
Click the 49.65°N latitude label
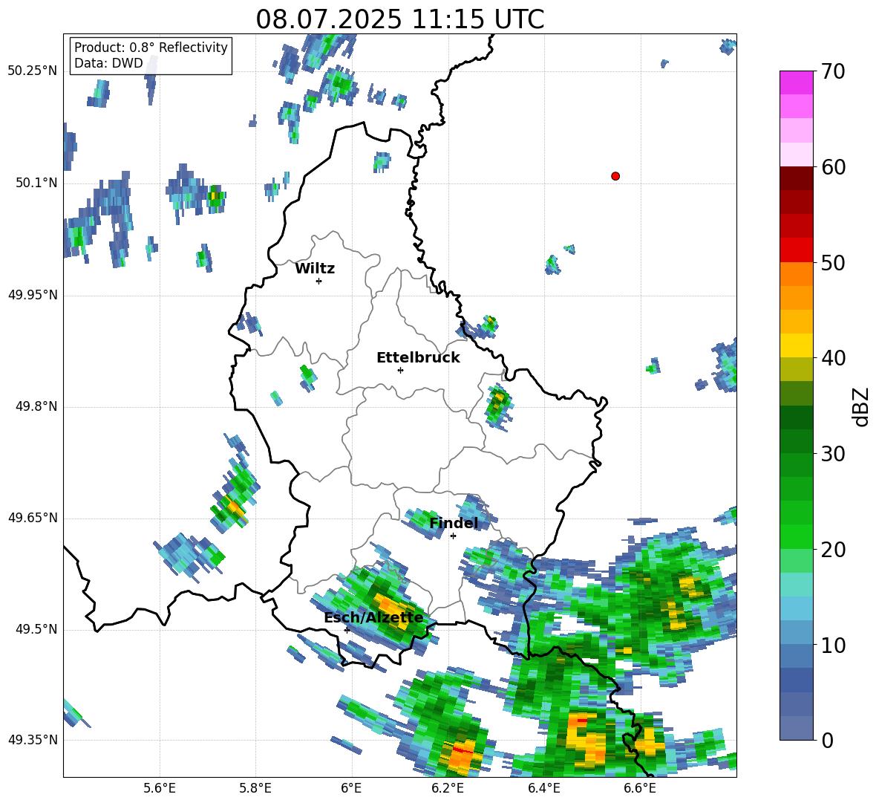click(32, 518)
